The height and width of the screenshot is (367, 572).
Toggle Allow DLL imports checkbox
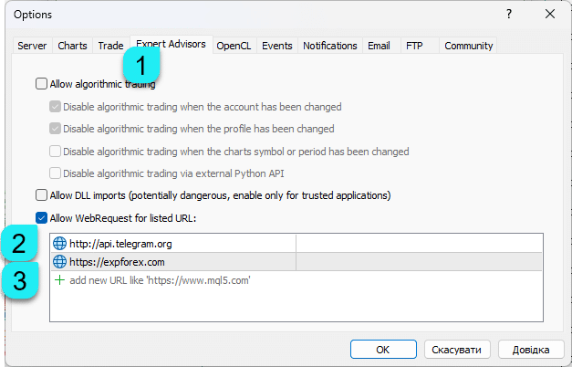[x=41, y=194]
